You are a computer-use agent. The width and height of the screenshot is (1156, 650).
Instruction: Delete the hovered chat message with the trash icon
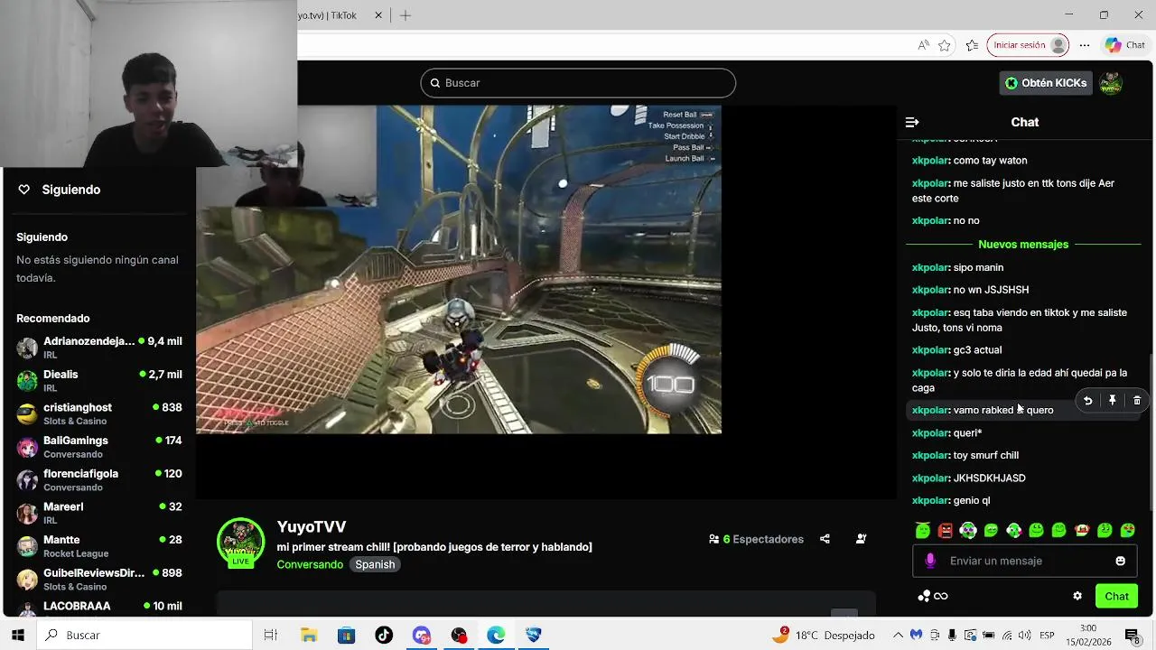[x=1137, y=401]
